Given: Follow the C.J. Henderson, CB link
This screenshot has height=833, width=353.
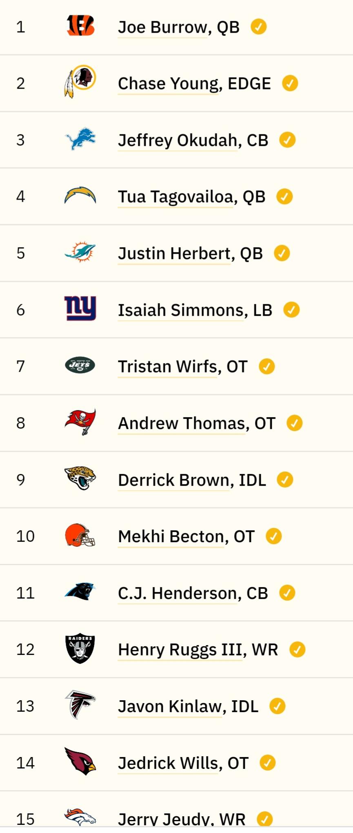Looking at the screenshot, I should coord(193,593).
